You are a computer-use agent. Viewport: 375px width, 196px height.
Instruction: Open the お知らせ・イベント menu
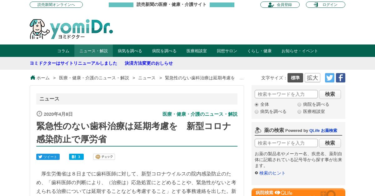coord(300,51)
